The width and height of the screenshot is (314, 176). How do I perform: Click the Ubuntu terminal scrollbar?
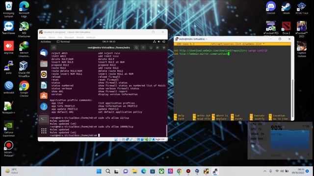click(166, 131)
